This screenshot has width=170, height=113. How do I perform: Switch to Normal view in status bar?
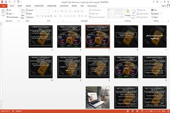coord(128,111)
